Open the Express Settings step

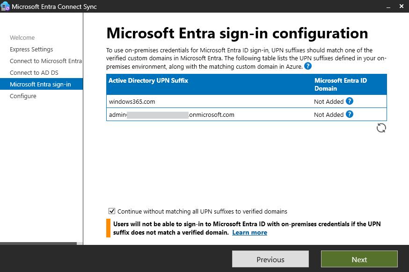point(31,49)
